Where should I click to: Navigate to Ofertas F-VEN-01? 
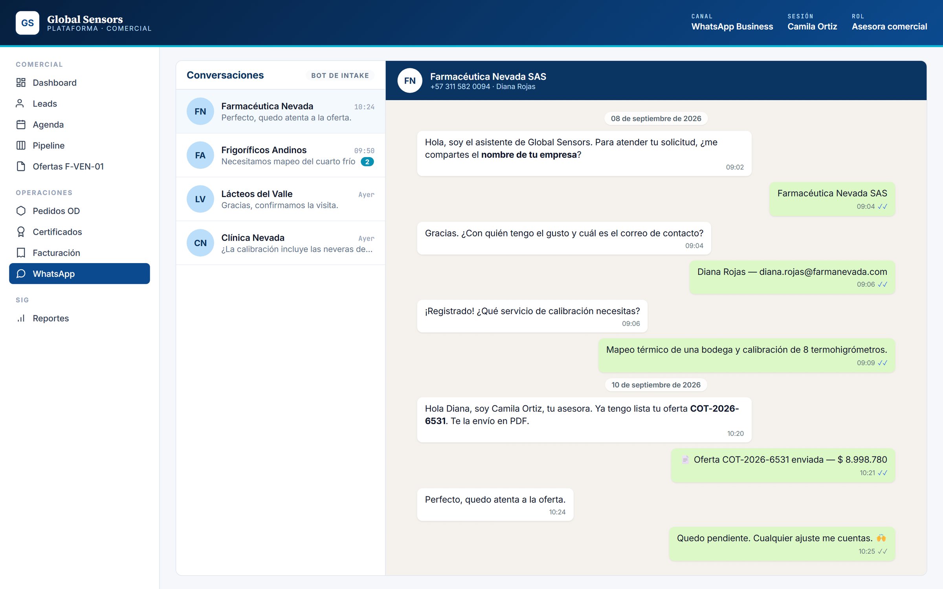pos(79,166)
